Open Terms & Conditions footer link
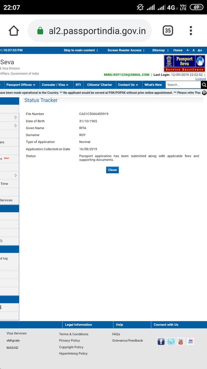This screenshot has width=207, height=369. 74,334
